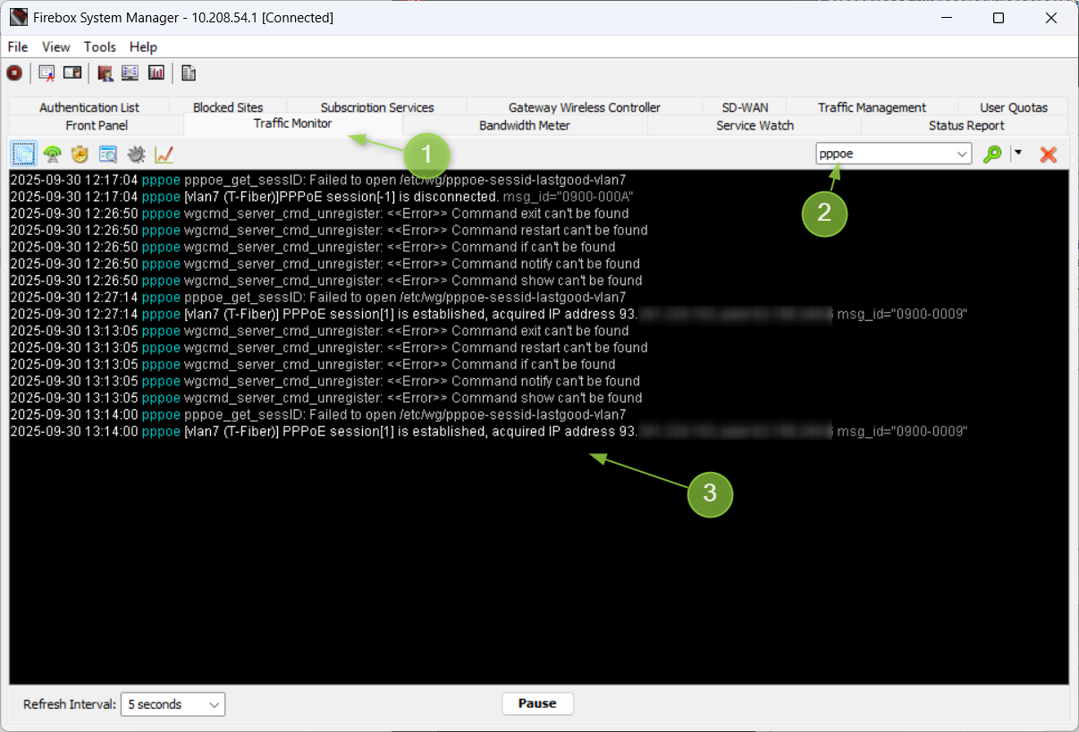Clear the filter with the red X
Image resolution: width=1079 pixels, height=732 pixels.
1049,154
